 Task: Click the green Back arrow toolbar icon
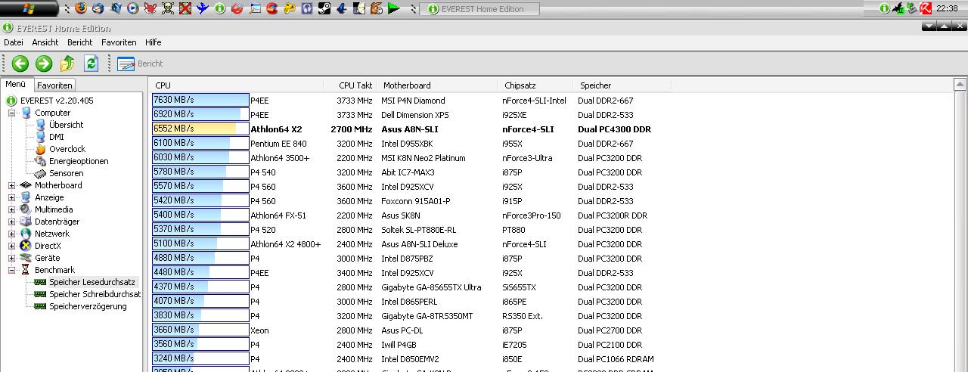coord(20,64)
